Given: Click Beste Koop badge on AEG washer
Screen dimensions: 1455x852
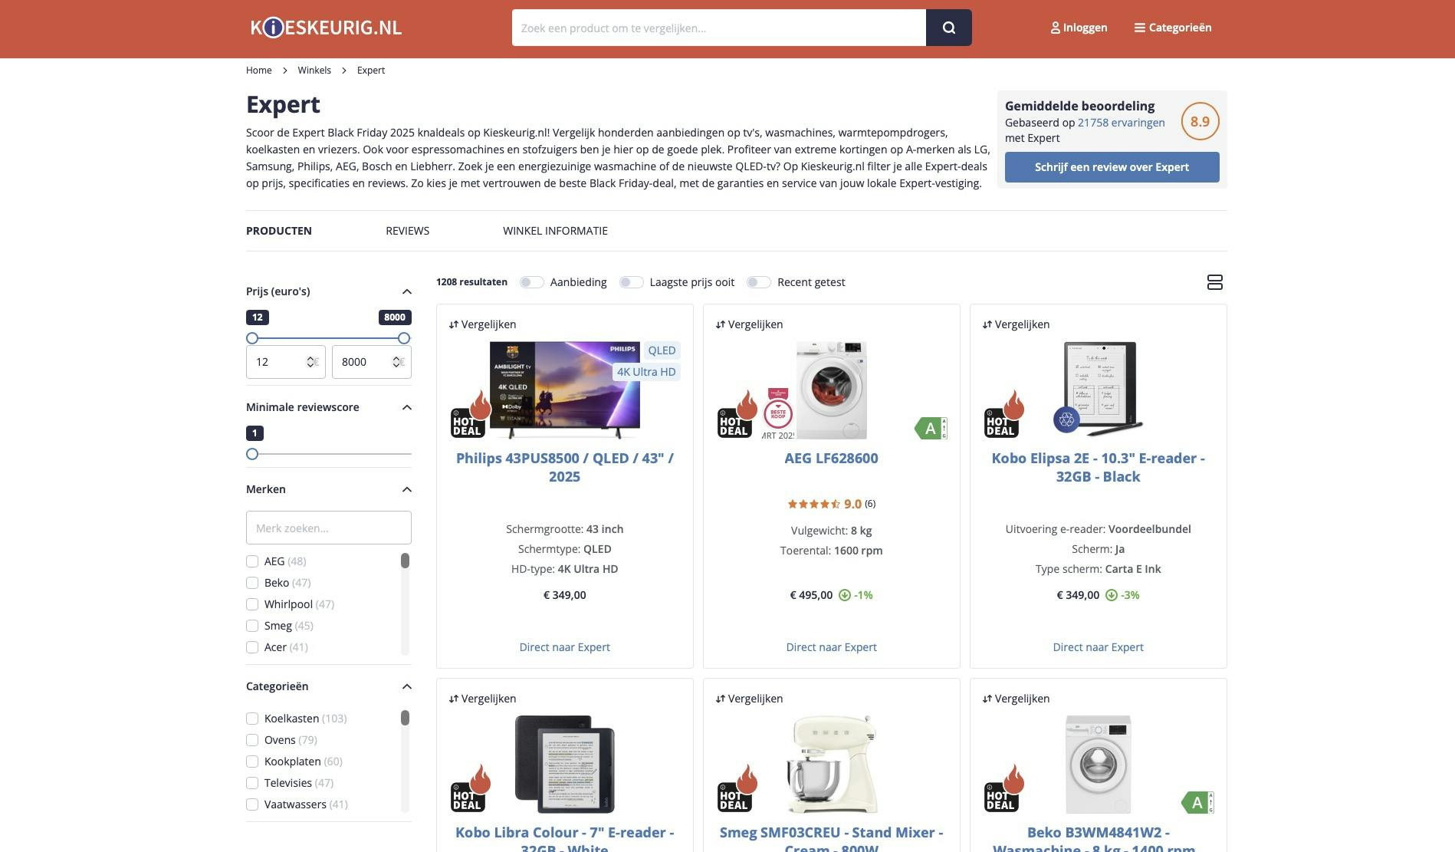Looking at the screenshot, I should click(778, 413).
